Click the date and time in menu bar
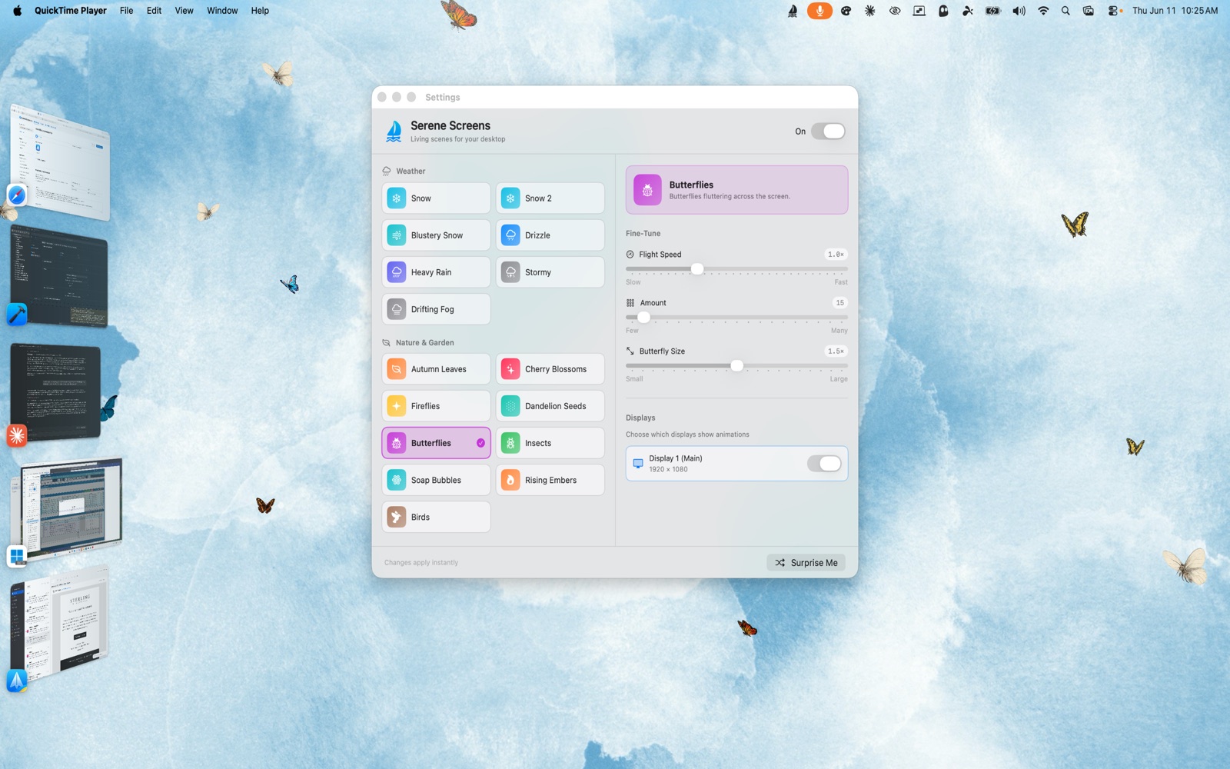 click(x=1175, y=11)
